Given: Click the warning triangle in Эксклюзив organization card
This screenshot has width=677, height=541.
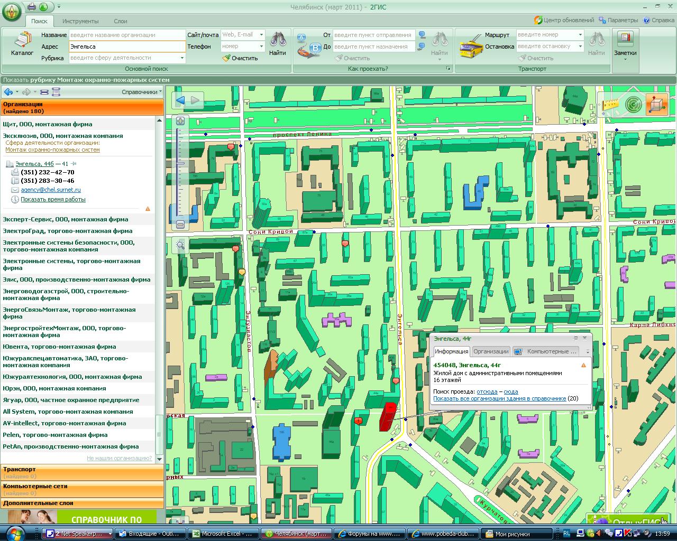Looking at the screenshot, I should 148,209.
